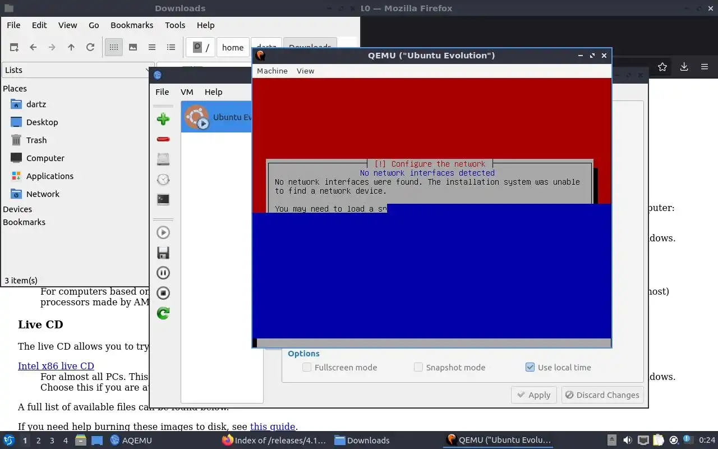
Task: Open the 'this guide' link in Firefox
Action: pyautogui.click(x=272, y=427)
